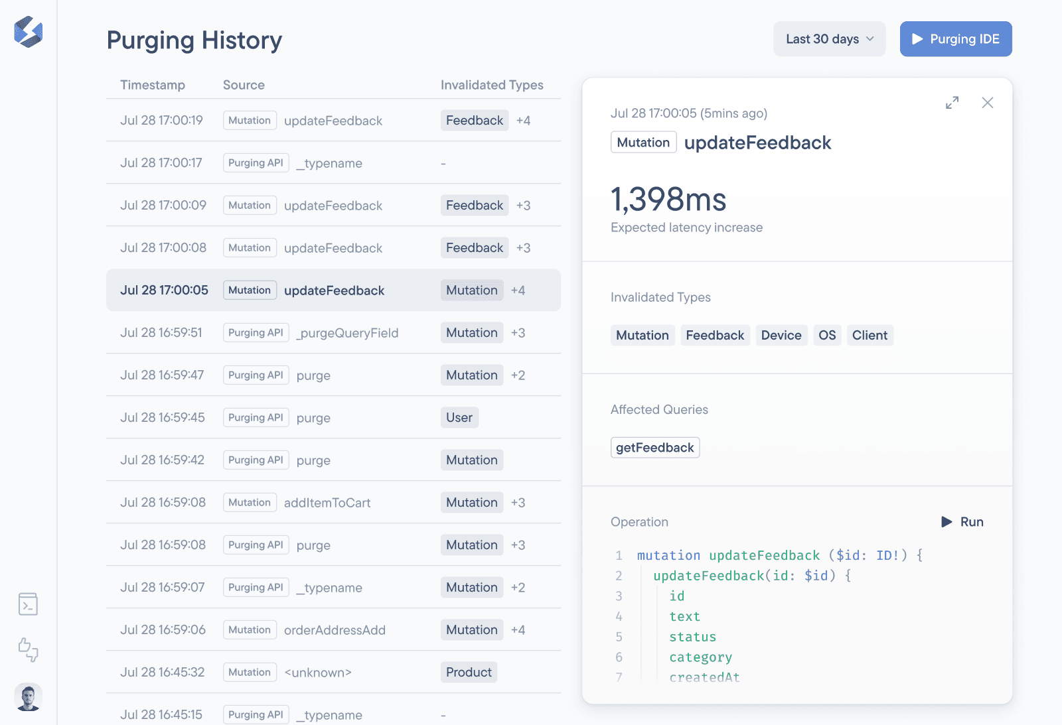Image resolution: width=1062 pixels, height=725 pixels.
Task: Expand the +4 types on orderAddressAdd row
Action: (518, 630)
